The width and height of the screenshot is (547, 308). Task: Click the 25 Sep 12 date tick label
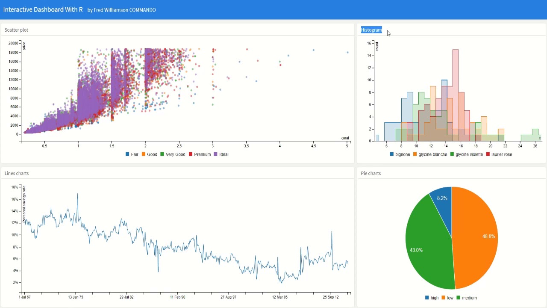pos(331,297)
